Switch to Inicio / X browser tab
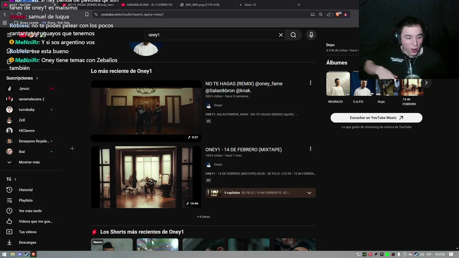The height and width of the screenshot is (258, 459). (264, 5)
